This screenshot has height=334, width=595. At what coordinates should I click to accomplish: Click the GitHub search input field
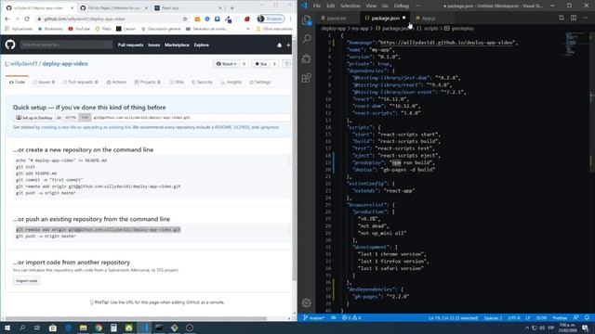66,45
